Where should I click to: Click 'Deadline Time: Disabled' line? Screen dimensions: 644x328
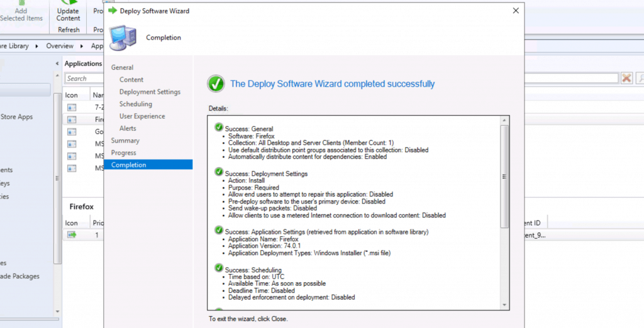coord(261,291)
